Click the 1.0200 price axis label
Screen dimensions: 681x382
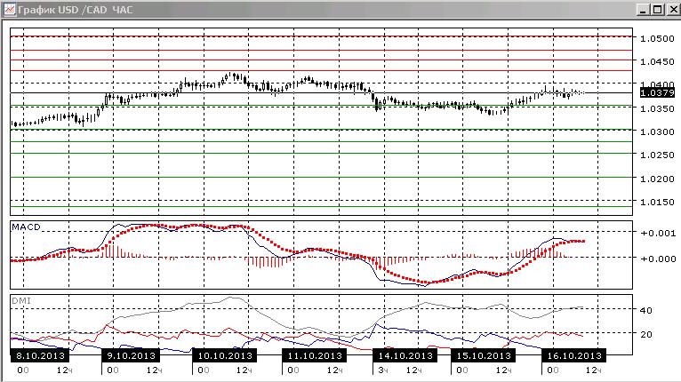click(x=657, y=179)
